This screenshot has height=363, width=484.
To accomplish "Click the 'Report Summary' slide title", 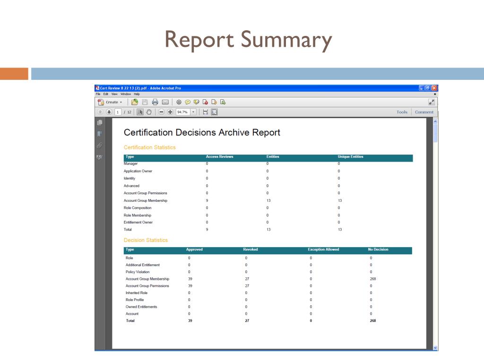I will click(249, 40).
